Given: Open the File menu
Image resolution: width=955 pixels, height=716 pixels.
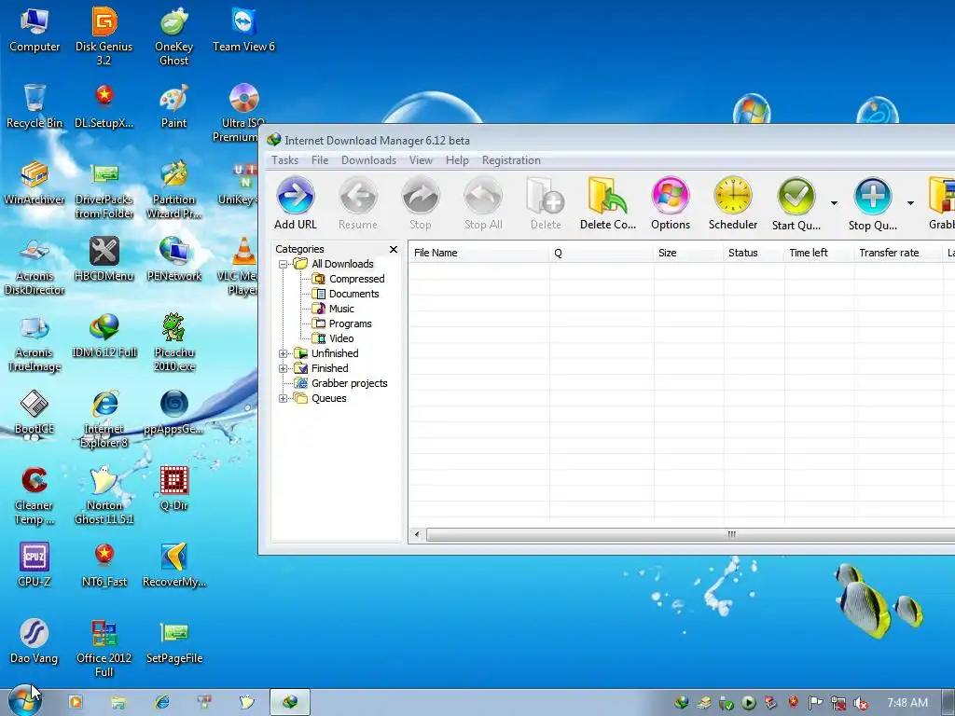Looking at the screenshot, I should click(x=320, y=160).
